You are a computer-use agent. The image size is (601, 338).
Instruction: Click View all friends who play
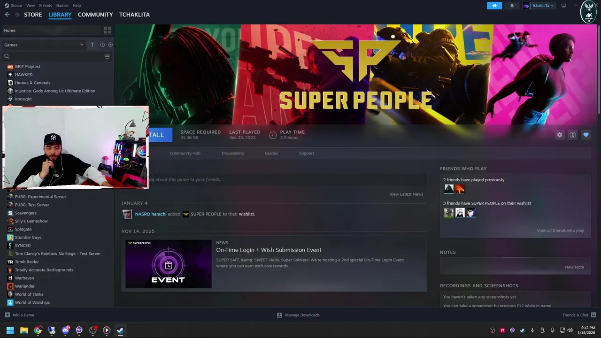click(560, 230)
